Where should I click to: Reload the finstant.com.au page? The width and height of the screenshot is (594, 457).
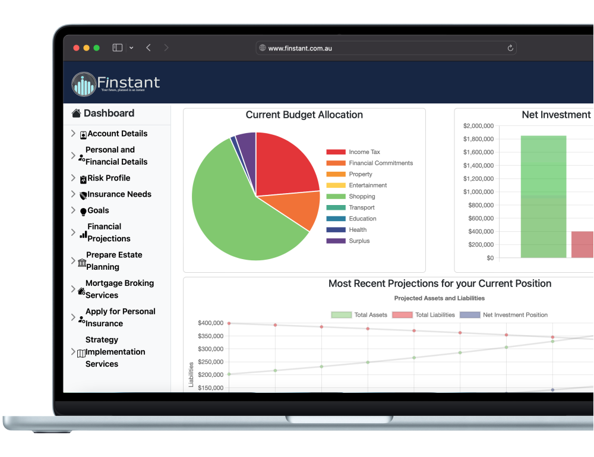(x=510, y=48)
